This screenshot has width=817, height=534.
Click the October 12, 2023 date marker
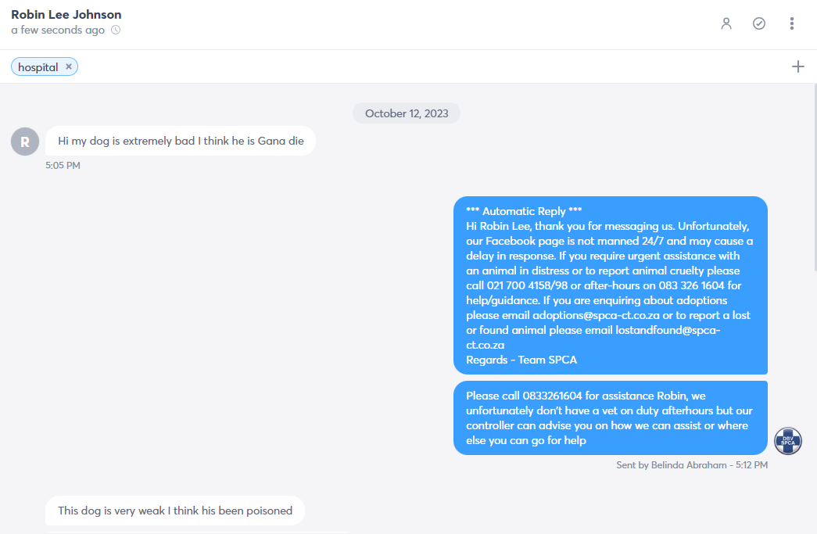pyautogui.click(x=407, y=113)
